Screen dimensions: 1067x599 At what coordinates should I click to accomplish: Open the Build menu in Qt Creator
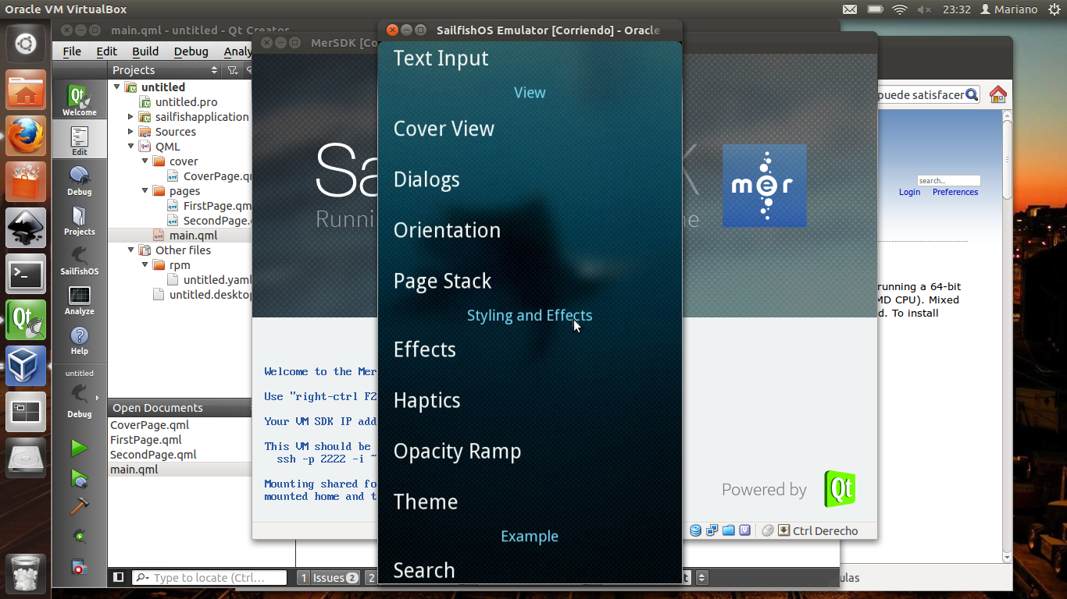pos(145,51)
